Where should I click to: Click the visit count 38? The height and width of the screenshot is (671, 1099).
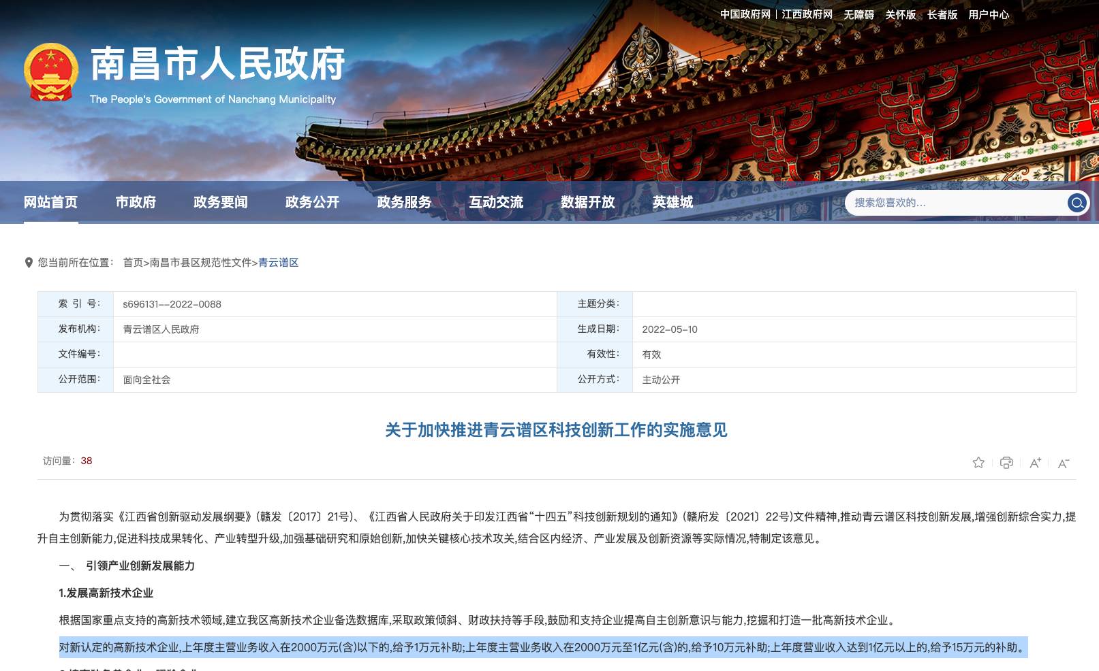tap(87, 461)
